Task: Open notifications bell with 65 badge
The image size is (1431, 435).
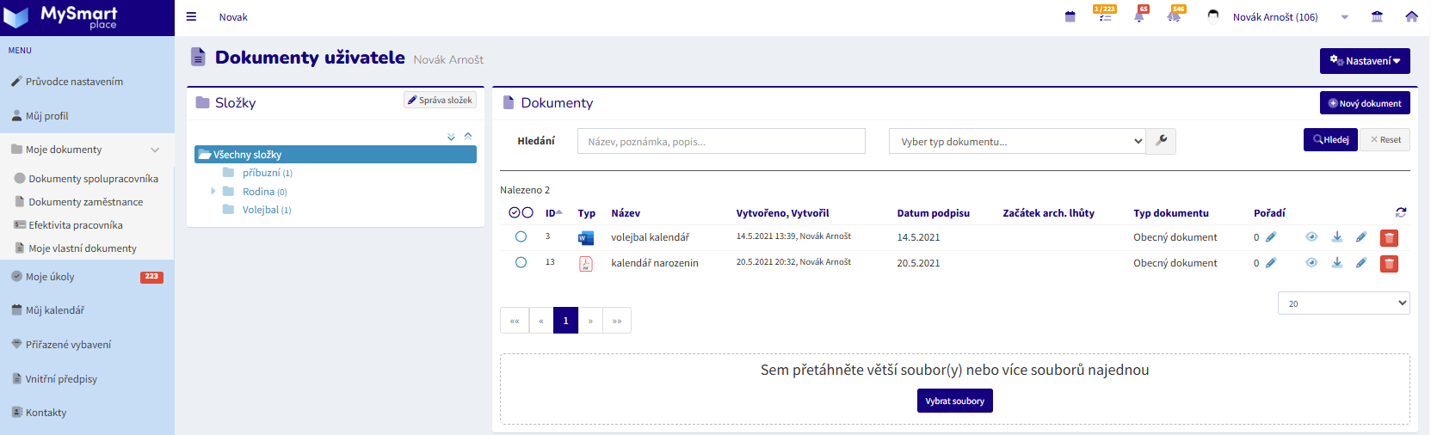Action: tap(1139, 17)
